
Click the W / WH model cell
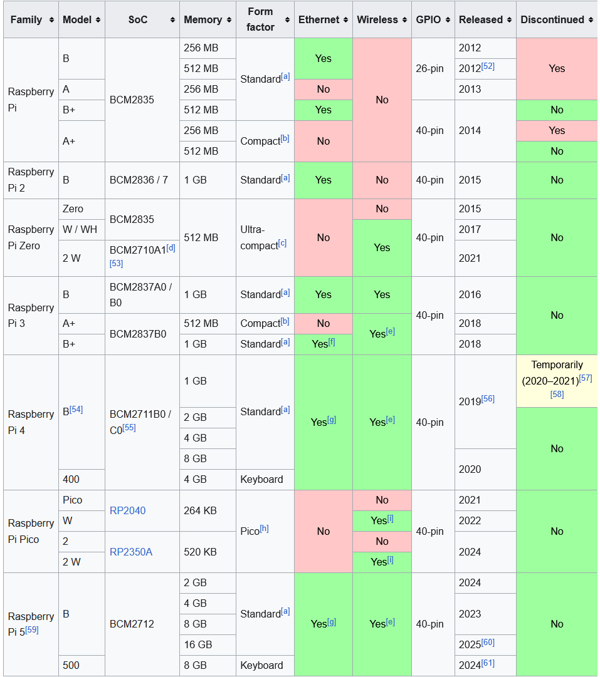pos(82,230)
